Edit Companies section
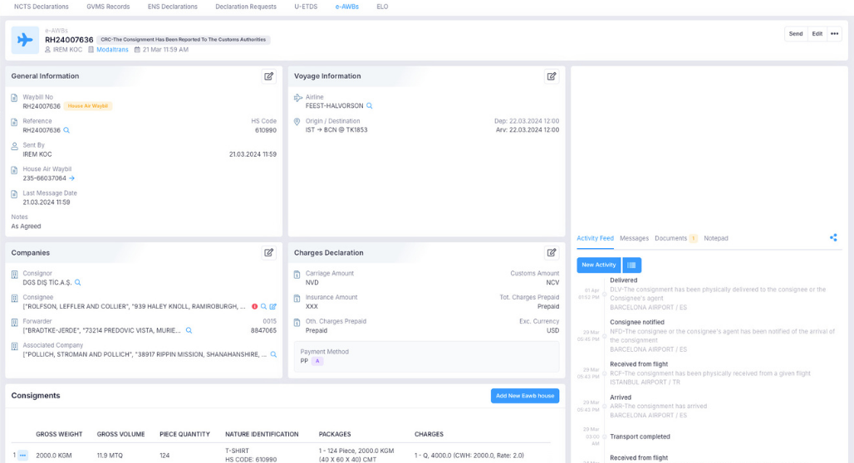This screenshot has height=463, width=854. 269,252
